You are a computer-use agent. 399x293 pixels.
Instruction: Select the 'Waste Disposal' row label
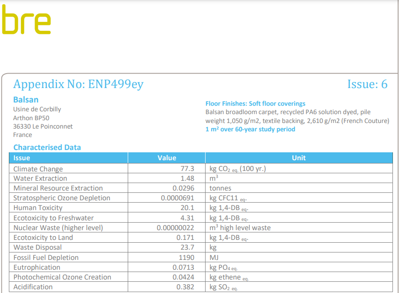pyautogui.click(x=38, y=247)
